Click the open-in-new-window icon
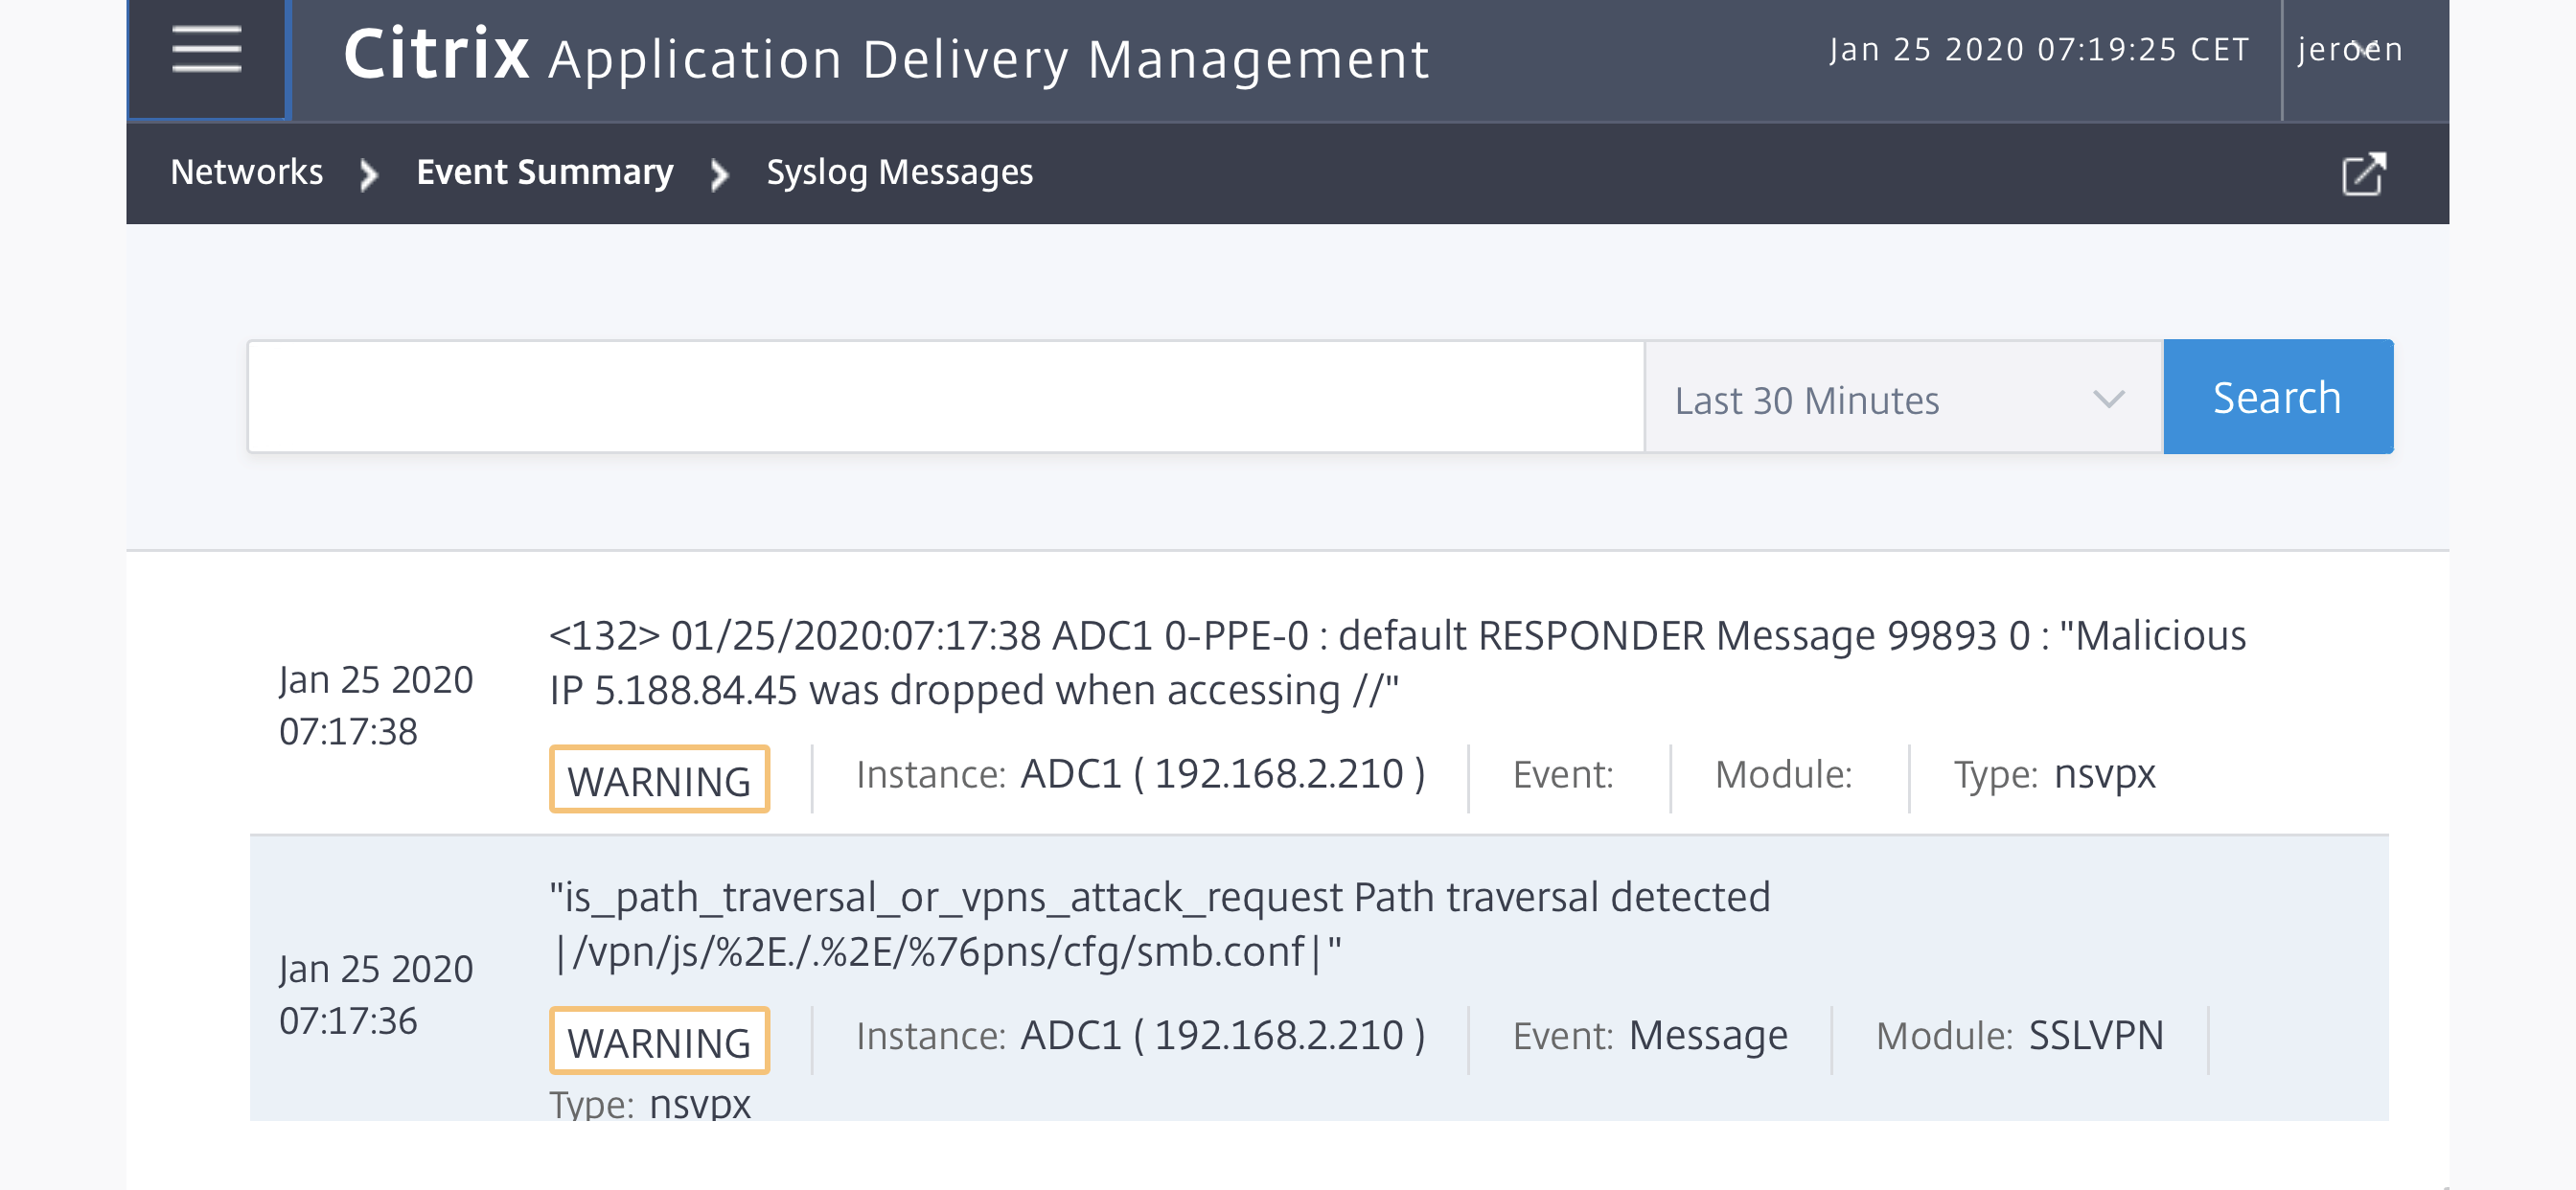Screen dimensions: 2576x1190 (x=2364, y=174)
